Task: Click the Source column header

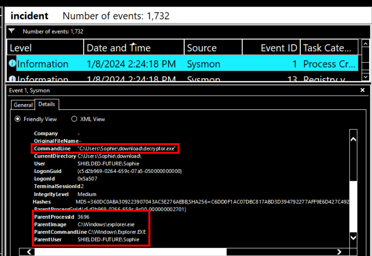Action: click(213, 48)
